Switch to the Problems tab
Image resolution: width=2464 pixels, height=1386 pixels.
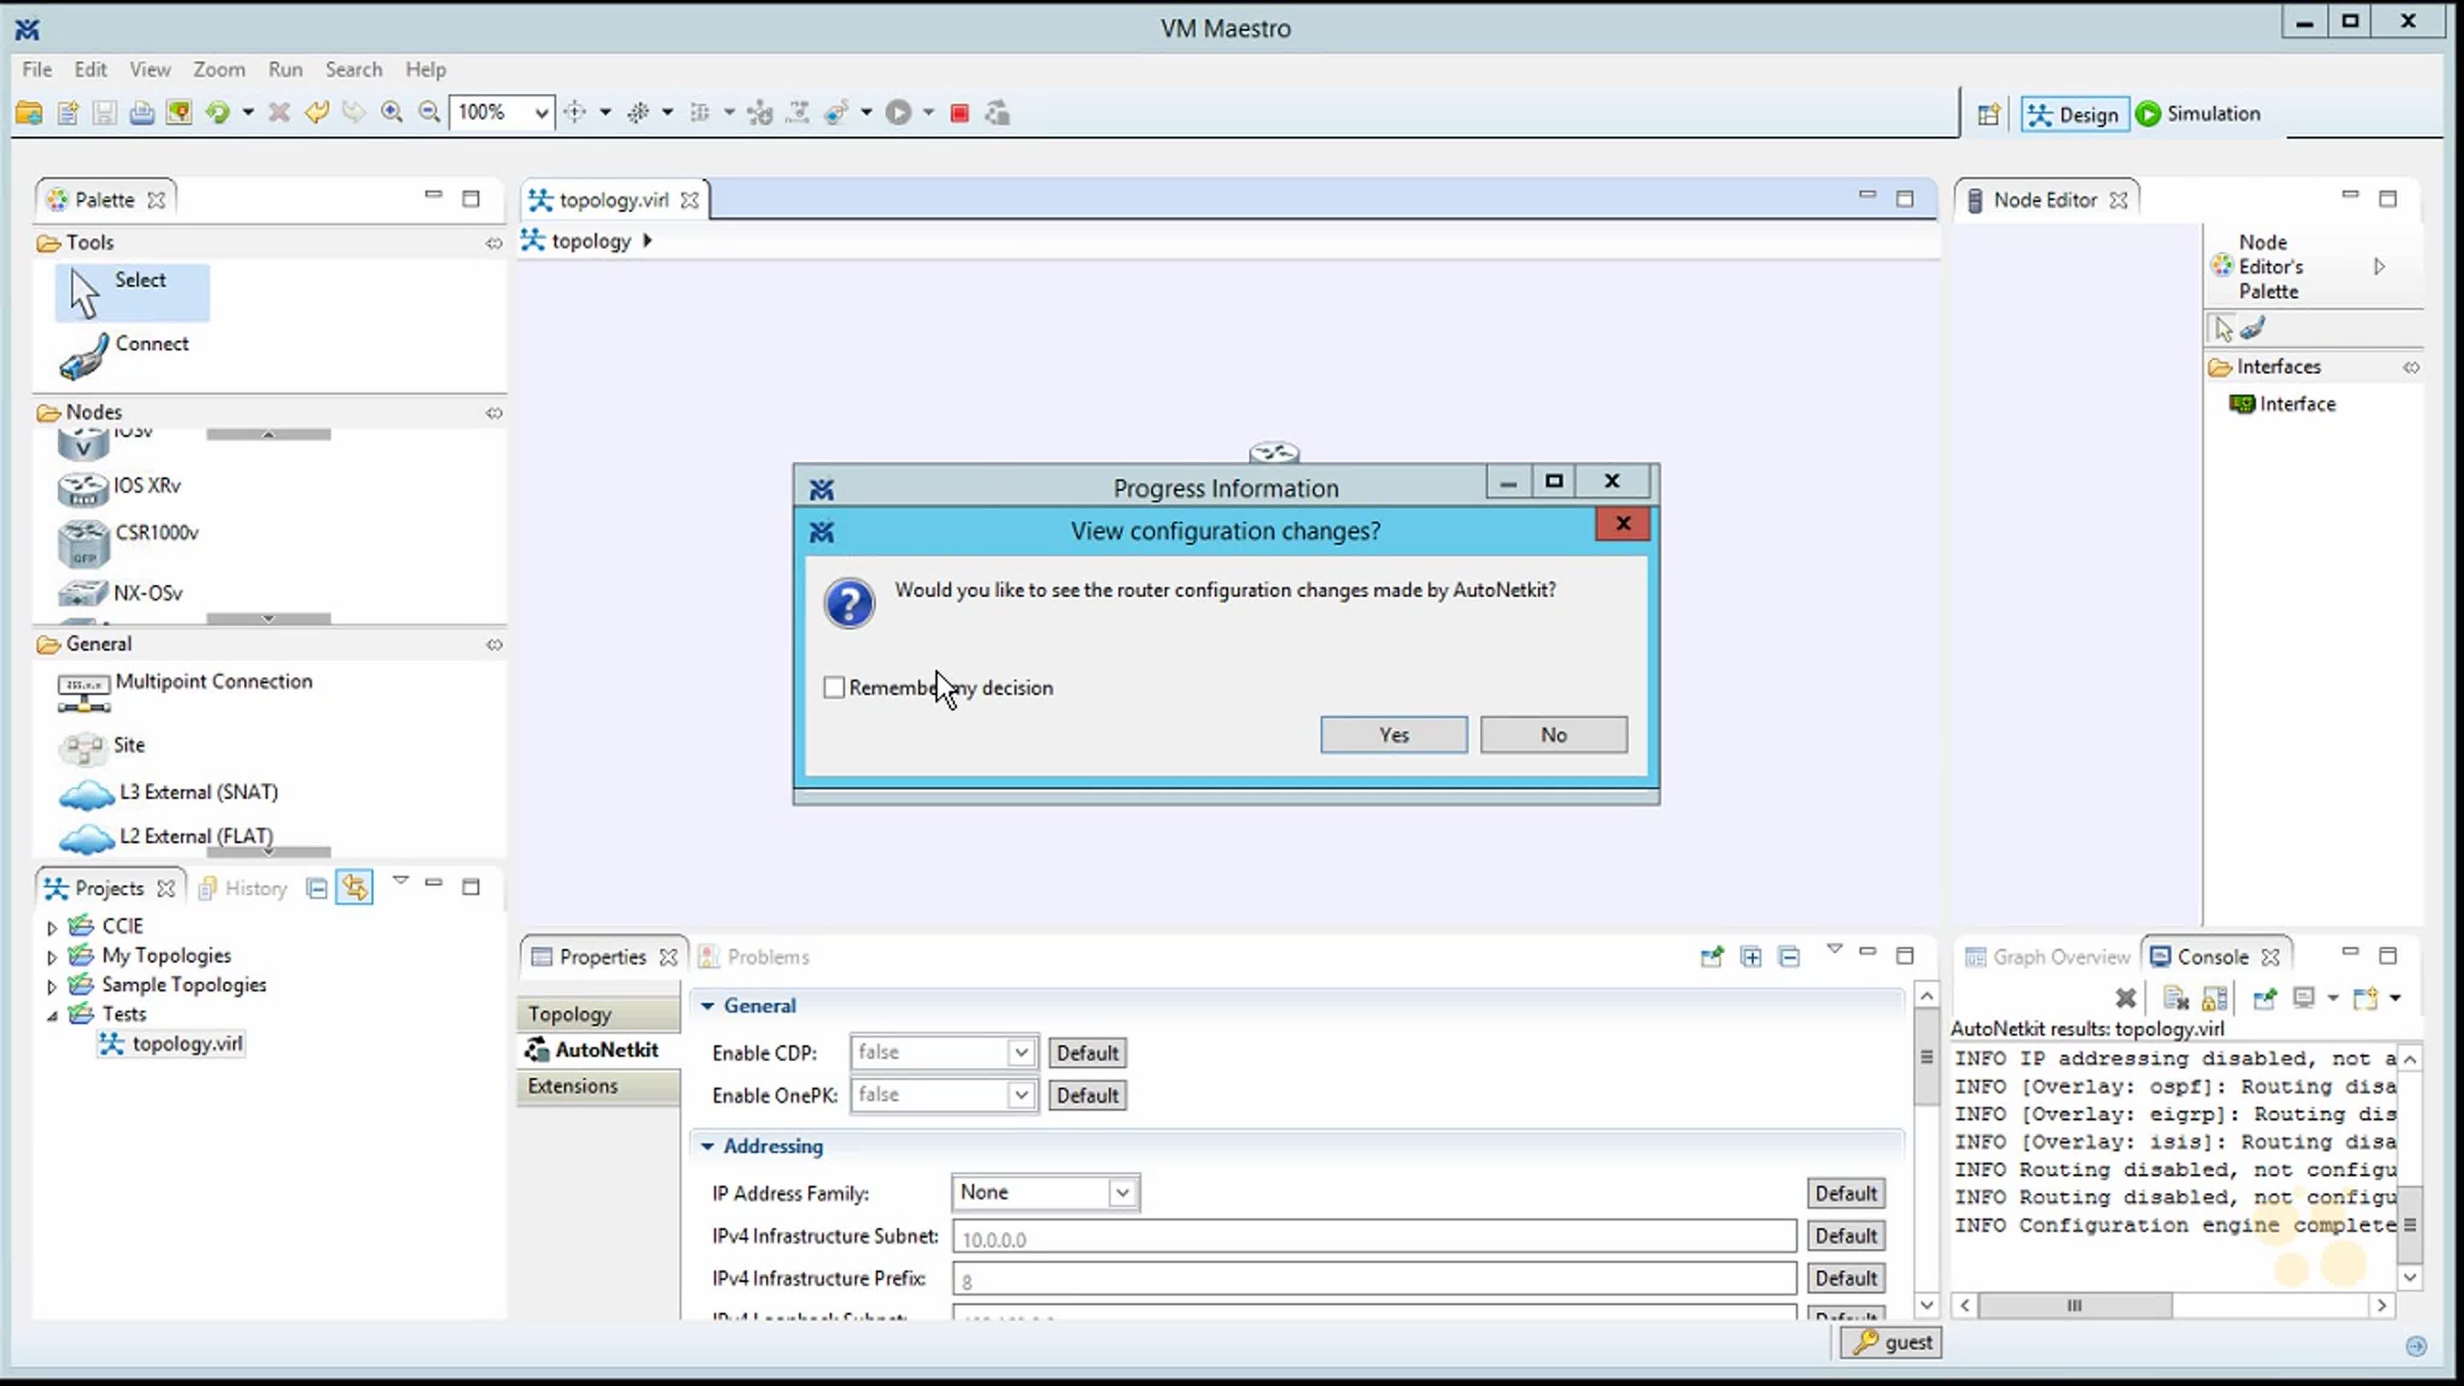[x=755, y=958]
